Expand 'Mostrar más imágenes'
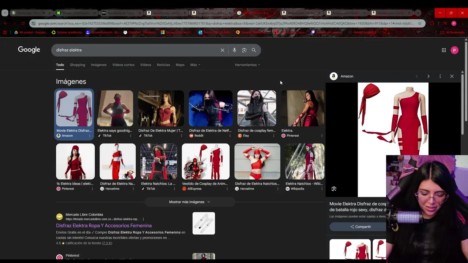This screenshot has height=263, width=468. point(189,202)
